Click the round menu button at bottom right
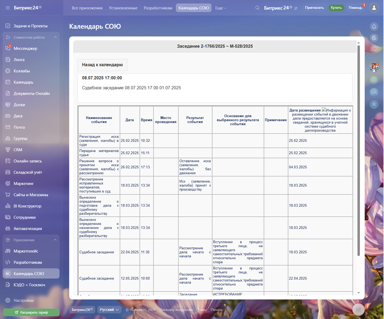This screenshot has width=384, height=319. 358,310
